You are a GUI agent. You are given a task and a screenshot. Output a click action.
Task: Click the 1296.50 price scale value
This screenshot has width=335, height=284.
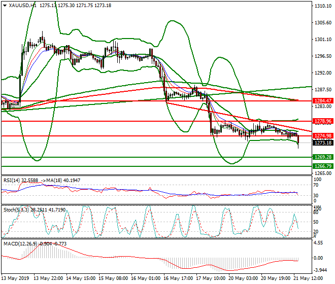323,56
